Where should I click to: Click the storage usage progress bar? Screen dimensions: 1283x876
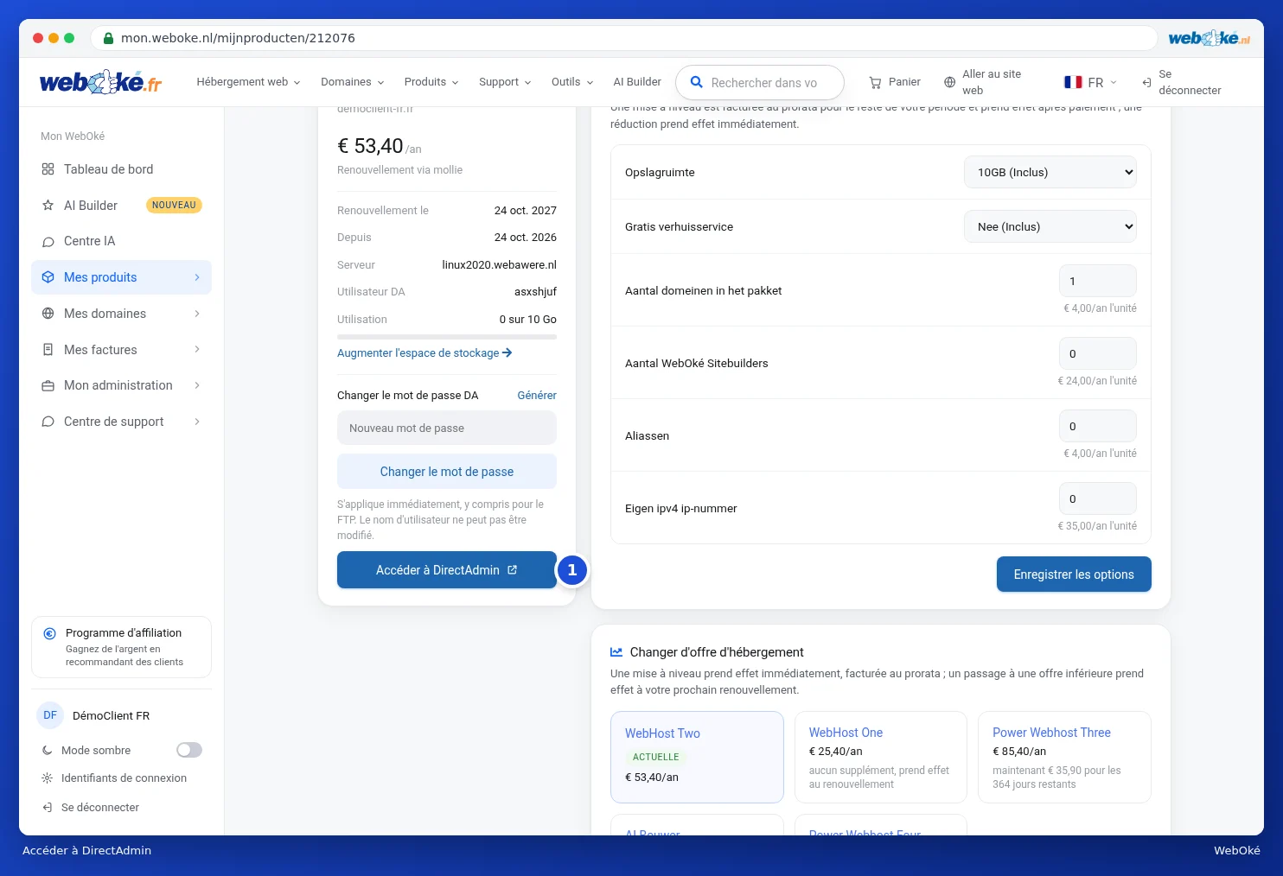pyautogui.click(x=447, y=337)
